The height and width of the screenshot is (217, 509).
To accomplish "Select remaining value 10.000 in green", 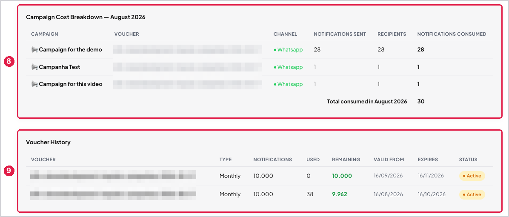I will 342,176.
